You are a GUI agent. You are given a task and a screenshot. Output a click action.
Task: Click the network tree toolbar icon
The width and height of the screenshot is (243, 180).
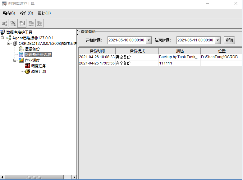[x=4, y=23]
